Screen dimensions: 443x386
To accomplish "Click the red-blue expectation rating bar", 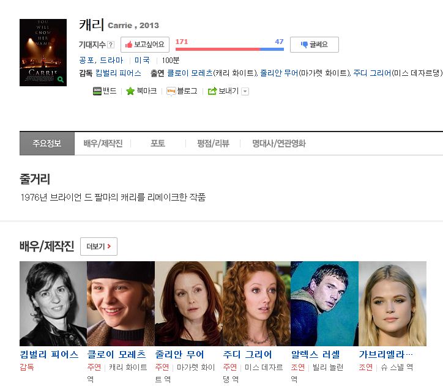I will tap(229, 48).
